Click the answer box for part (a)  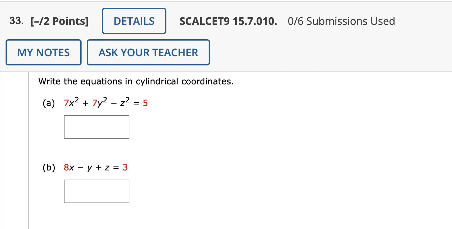click(96, 127)
